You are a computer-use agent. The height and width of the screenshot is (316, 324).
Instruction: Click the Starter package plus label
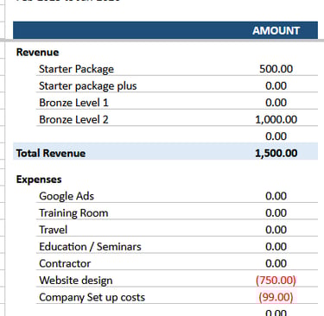pyautogui.click(x=88, y=86)
